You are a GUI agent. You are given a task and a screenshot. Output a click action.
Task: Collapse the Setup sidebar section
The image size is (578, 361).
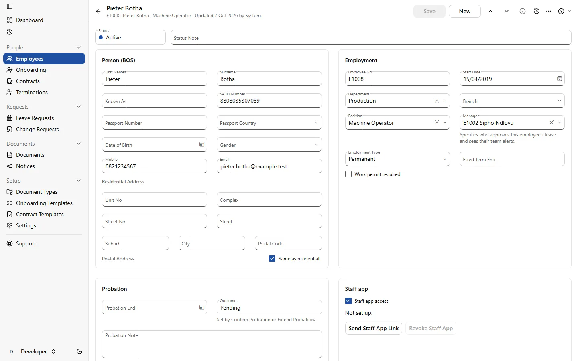pyautogui.click(x=79, y=180)
